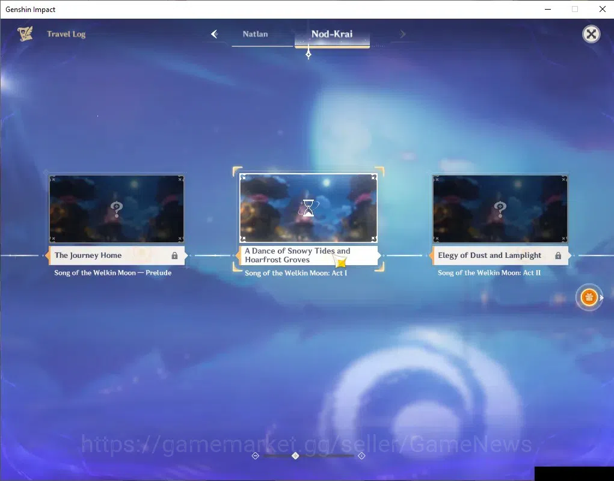
Task: Close the Travel Log with the round X button
Action: [x=591, y=34]
